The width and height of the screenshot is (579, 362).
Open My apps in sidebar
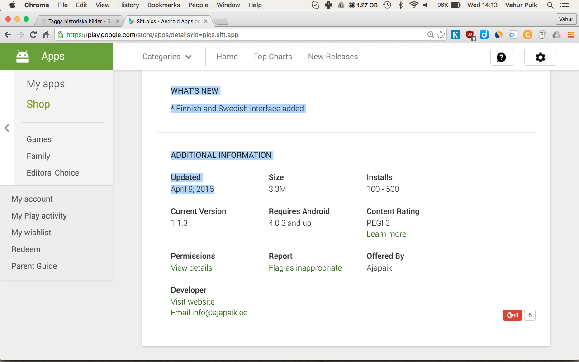pyautogui.click(x=46, y=84)
